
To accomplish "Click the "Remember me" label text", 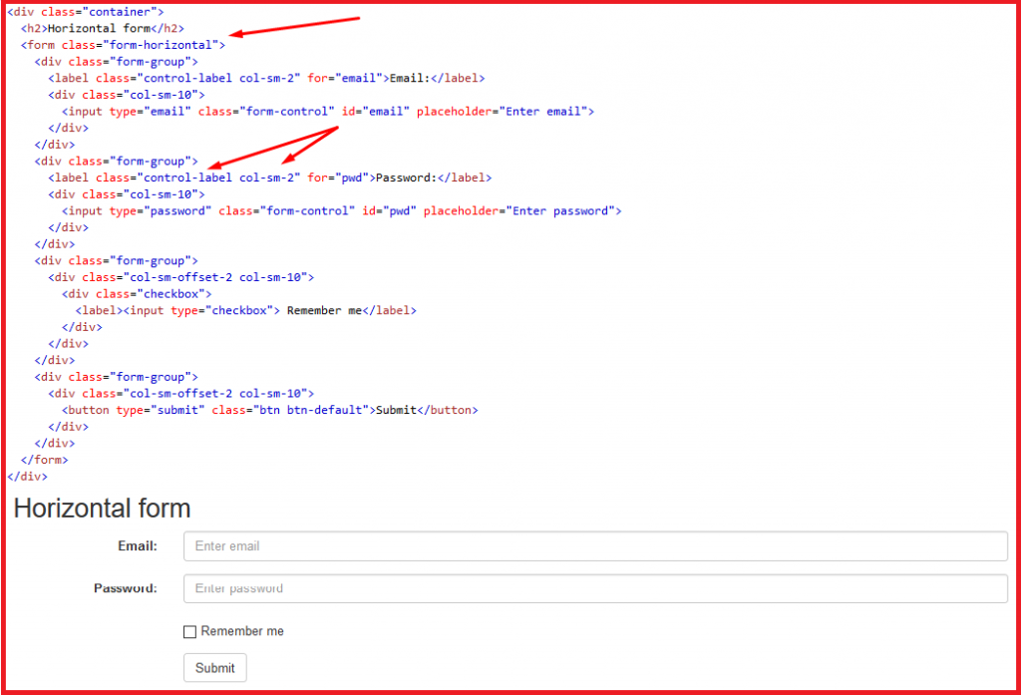I will 242,631.
